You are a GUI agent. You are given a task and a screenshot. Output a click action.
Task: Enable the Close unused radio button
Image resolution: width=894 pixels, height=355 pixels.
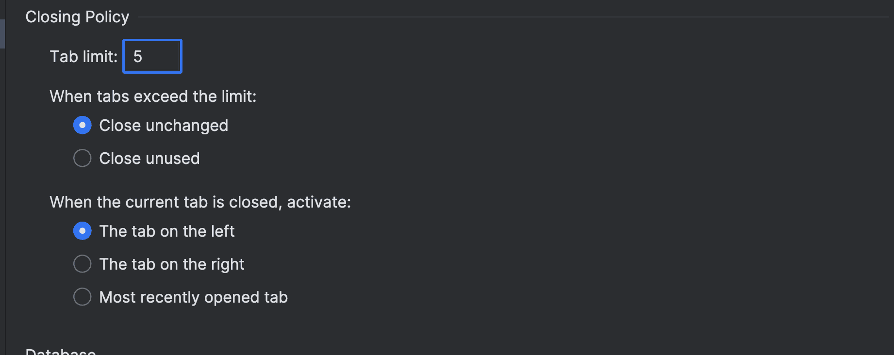(83, 158)
